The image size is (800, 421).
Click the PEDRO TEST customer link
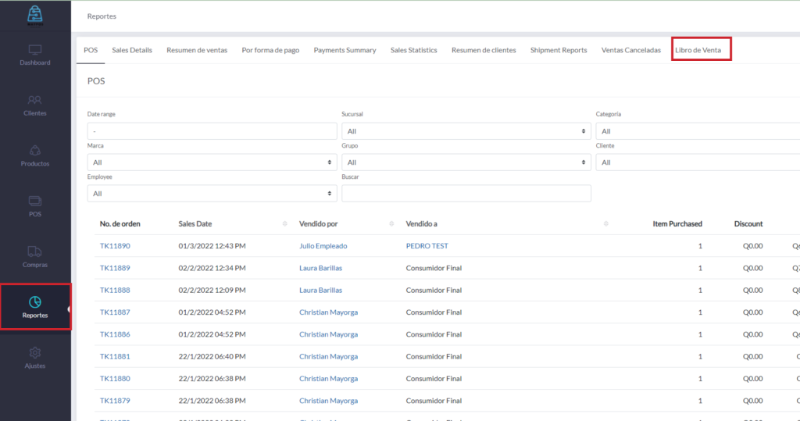click(427, 246)
